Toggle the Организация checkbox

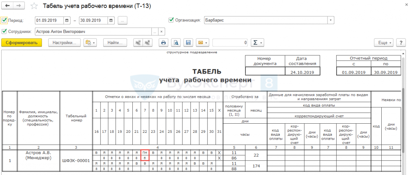click(171, 20)
